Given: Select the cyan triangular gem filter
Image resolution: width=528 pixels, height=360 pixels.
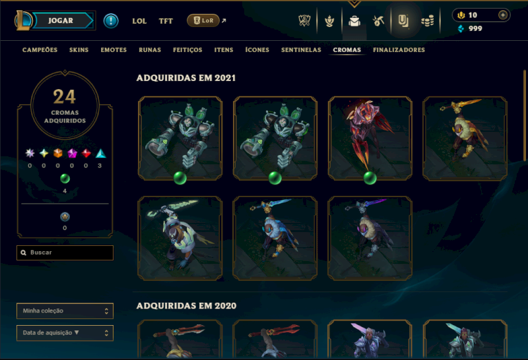Looking at the screenshot, I should click(101, 154).
